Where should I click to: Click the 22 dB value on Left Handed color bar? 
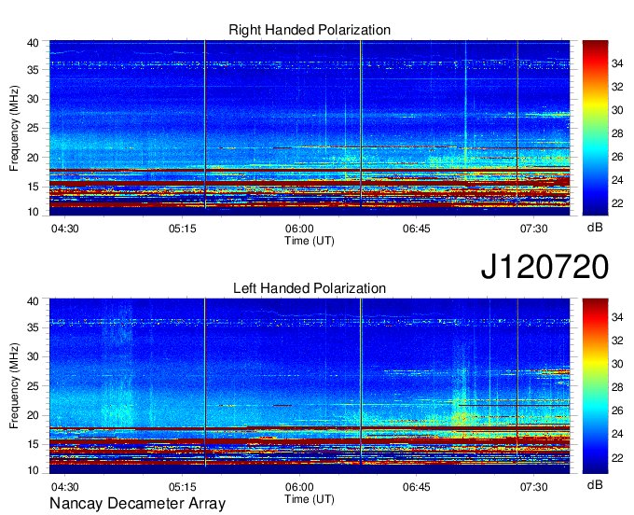[617, 458]
